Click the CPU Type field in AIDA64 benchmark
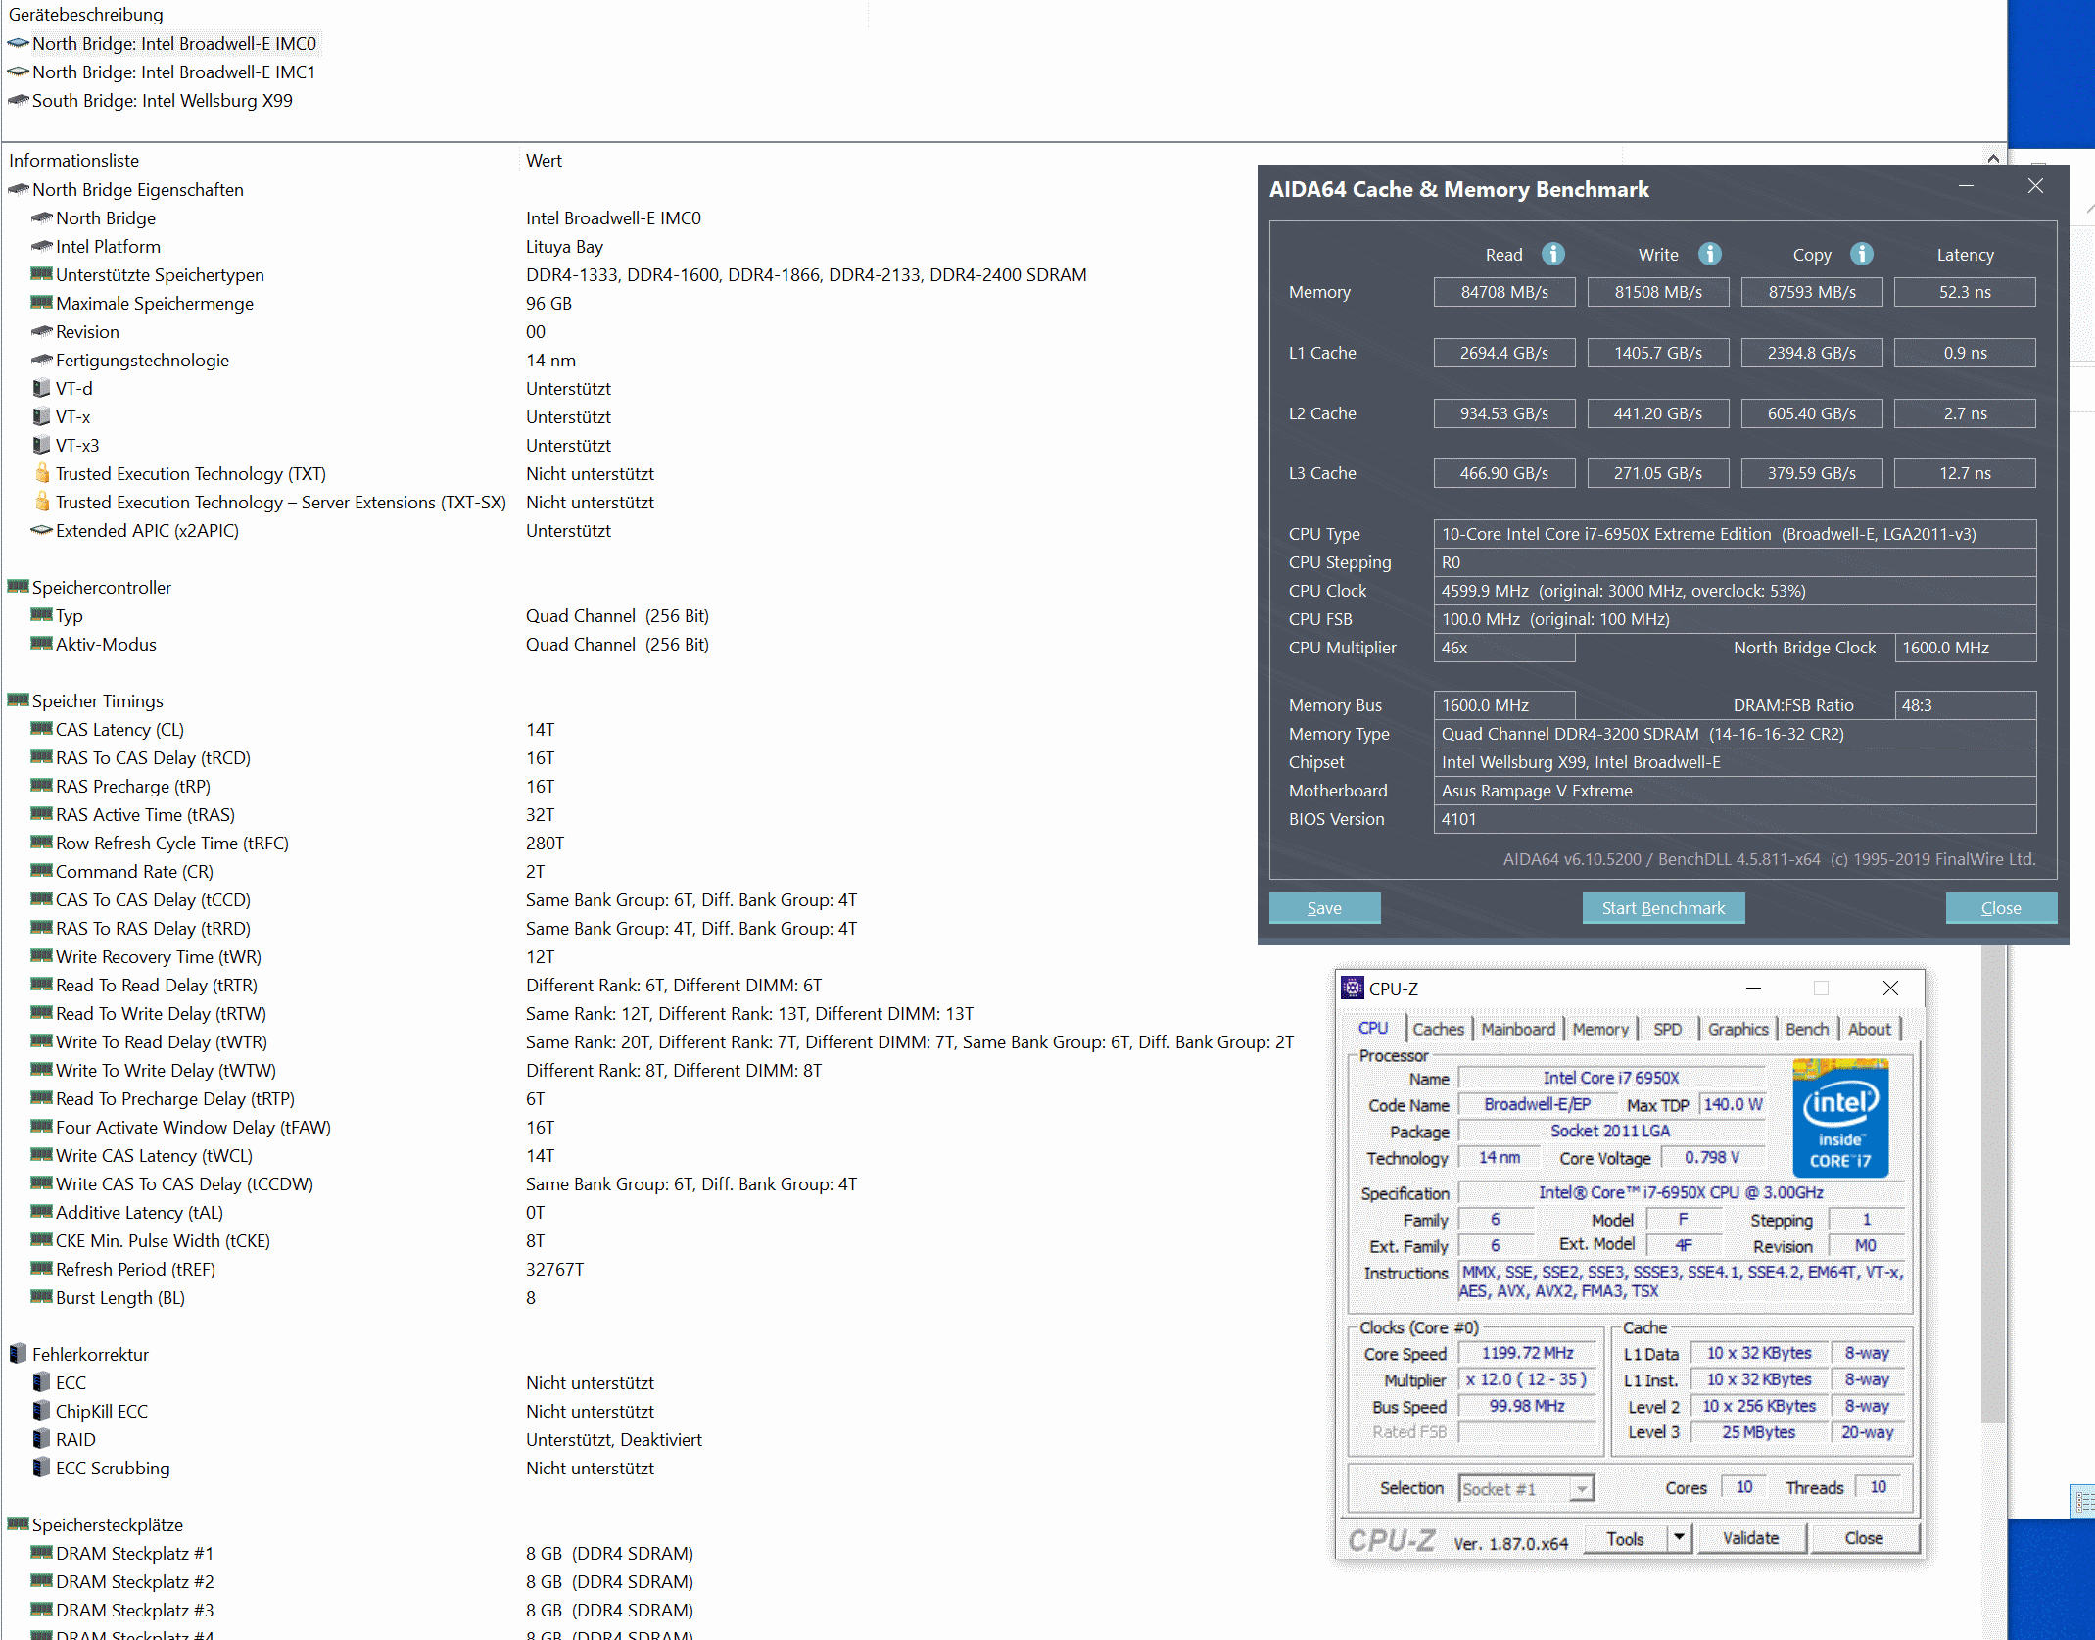2095x1640 pixels. coord(1735,534)
